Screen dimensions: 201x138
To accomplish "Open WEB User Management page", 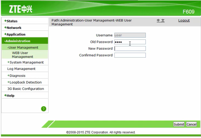I will coord(23,55).
